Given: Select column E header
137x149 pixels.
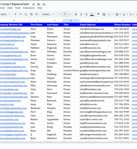Looking at the screenshot, I should tap(71, 21).
